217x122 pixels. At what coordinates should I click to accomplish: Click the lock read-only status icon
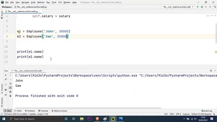click(214, 114)
